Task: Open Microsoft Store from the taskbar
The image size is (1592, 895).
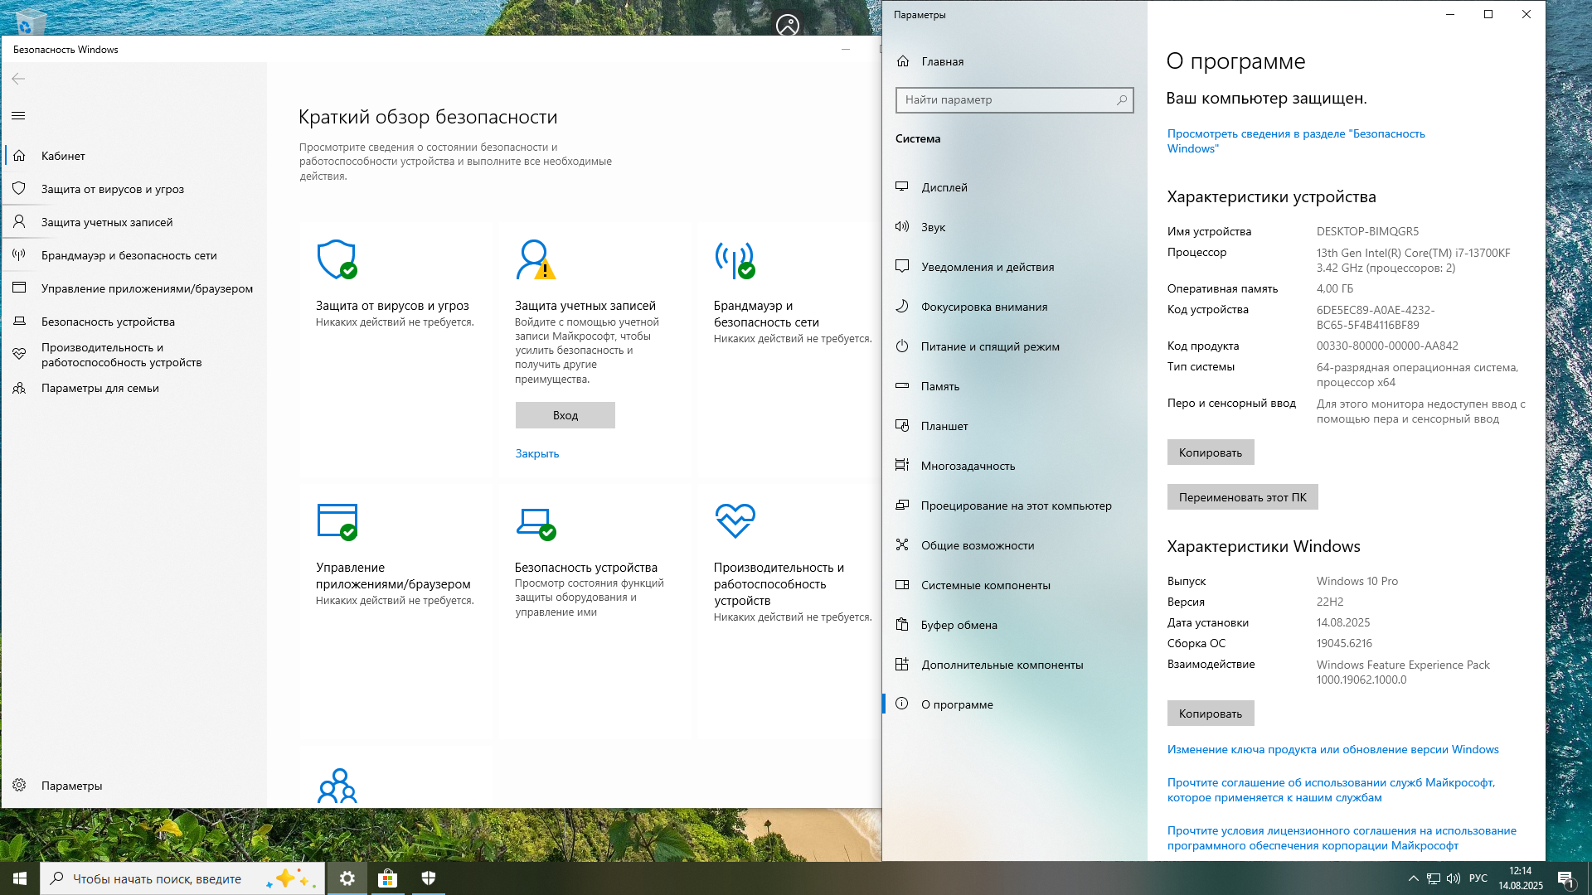Action: 387,878
